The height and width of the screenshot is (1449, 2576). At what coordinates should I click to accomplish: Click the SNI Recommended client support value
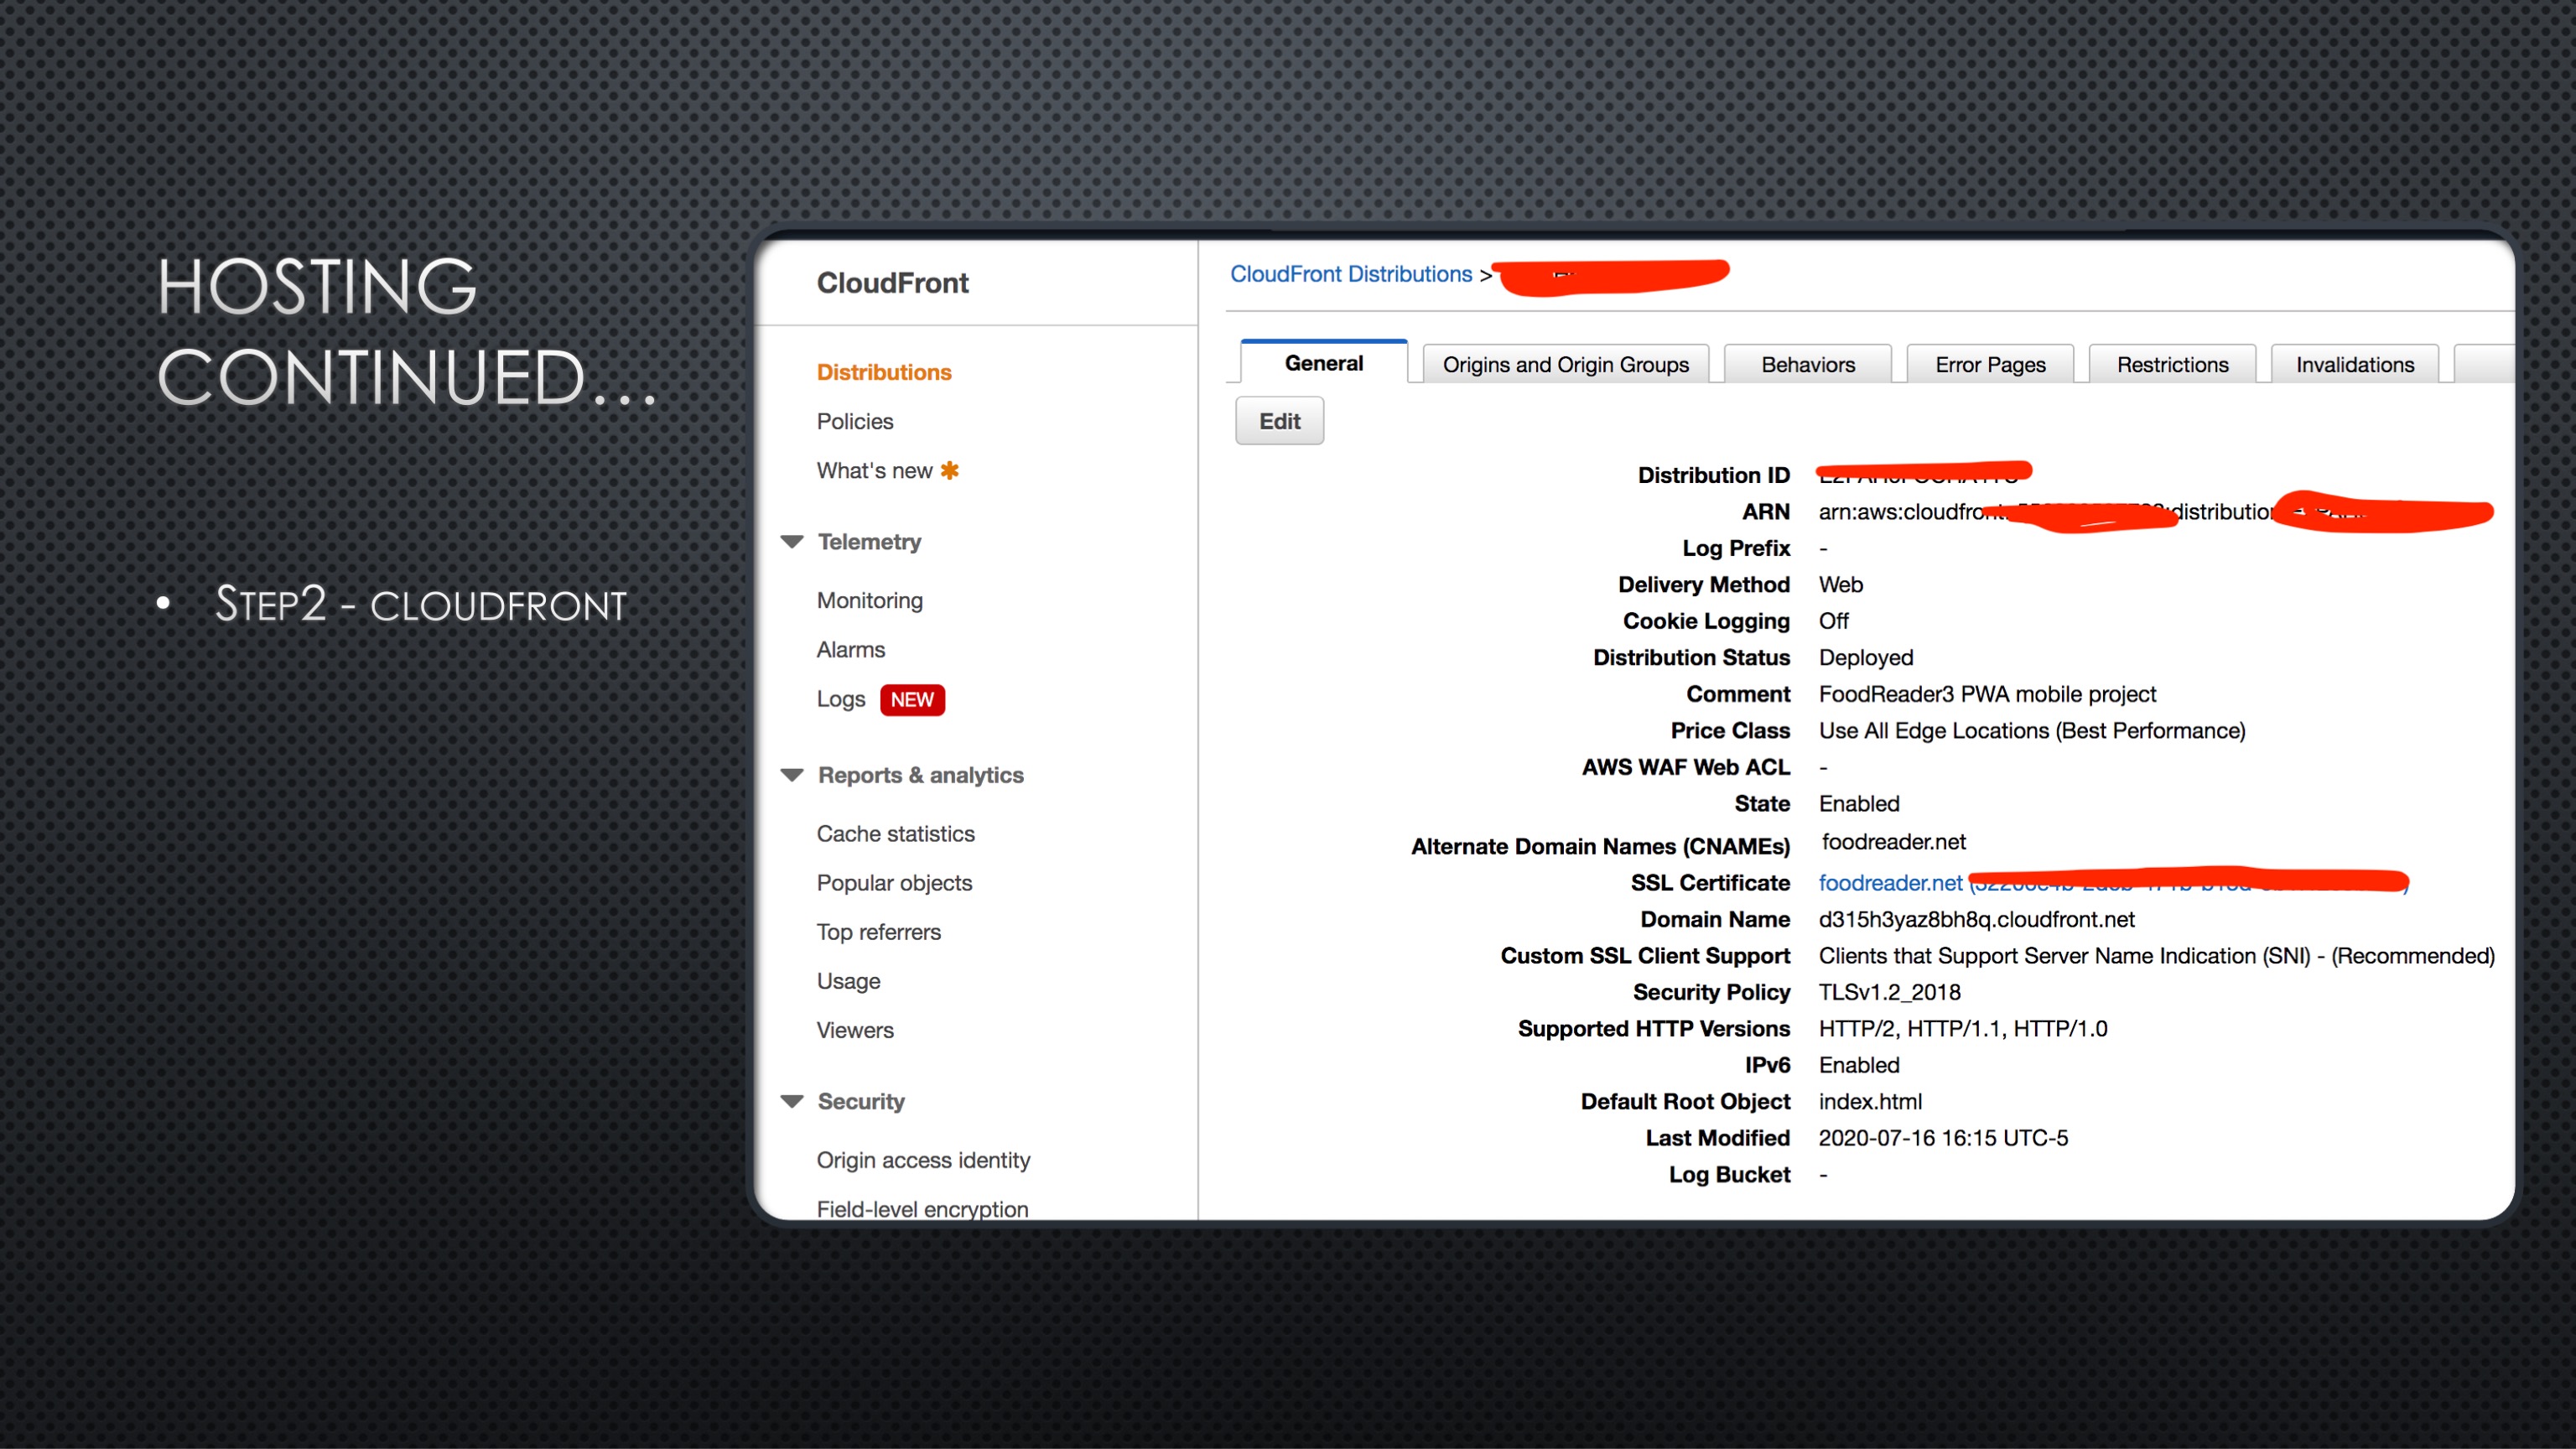(x=2156, y=956)
